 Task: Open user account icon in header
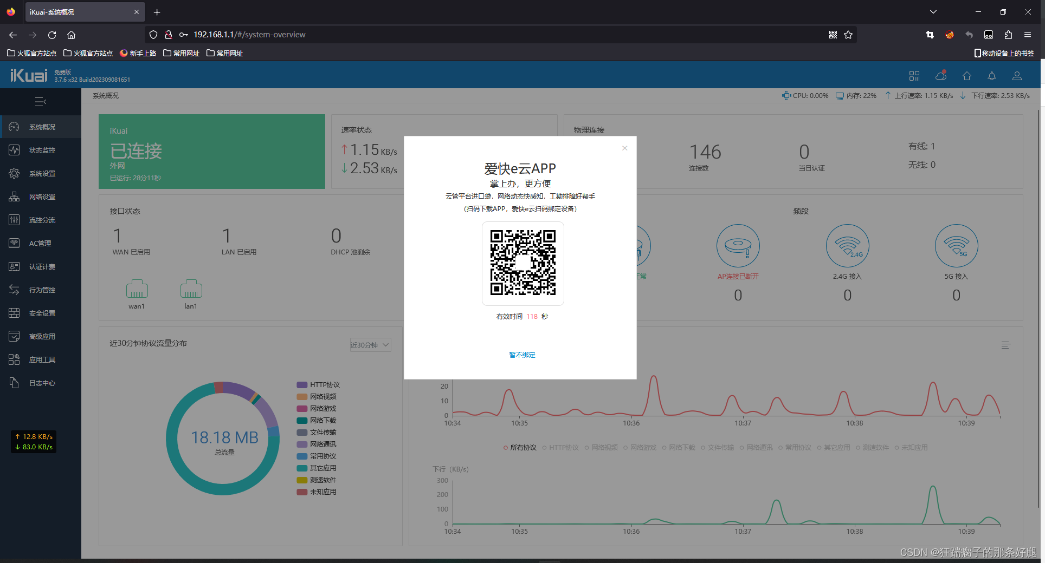click(x=1017, y=76)
